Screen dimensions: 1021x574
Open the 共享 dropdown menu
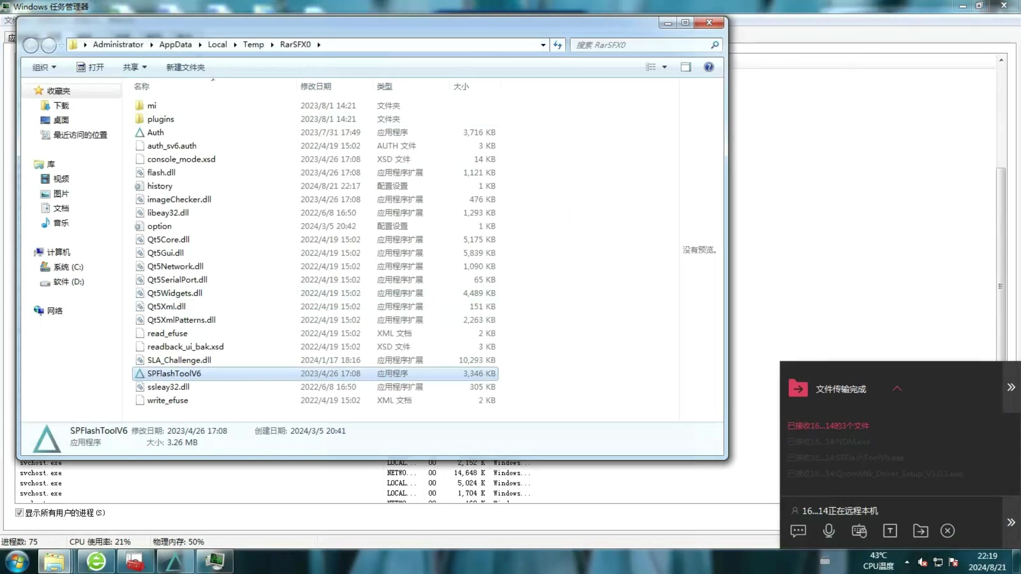[x=135, y=67]
